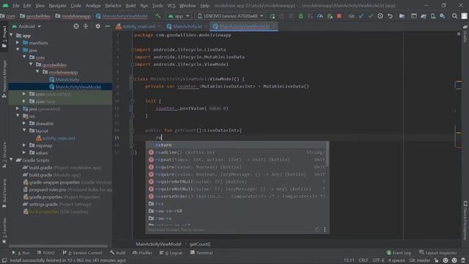Screen dimensions: 469x264
Task: Click the CRLF line separator entry
Action: (363, 260)
